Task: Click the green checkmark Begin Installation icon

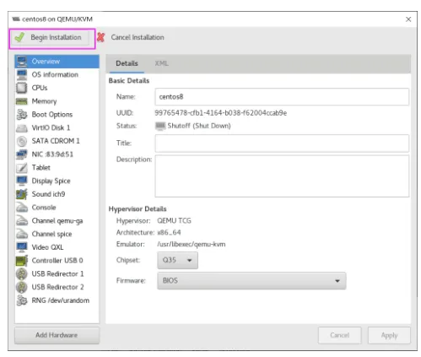Action: pos(19,37)
